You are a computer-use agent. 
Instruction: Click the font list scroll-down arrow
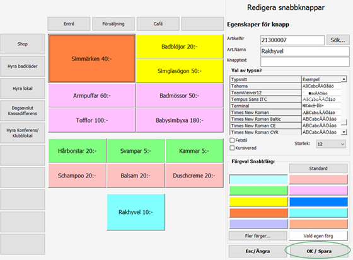[344, 132]
